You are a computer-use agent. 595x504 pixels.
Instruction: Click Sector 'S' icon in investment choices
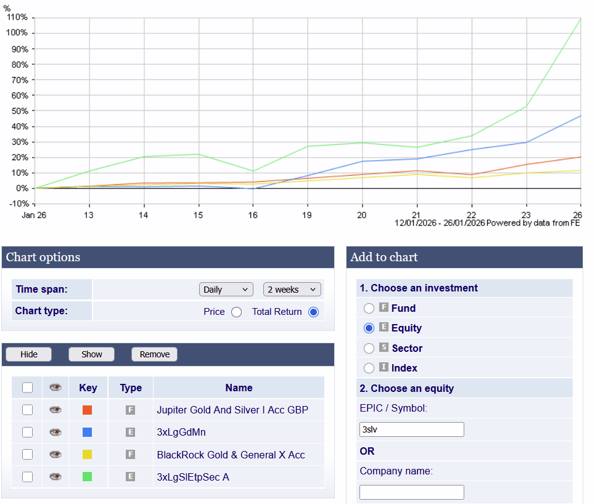[x=384, y=348]
